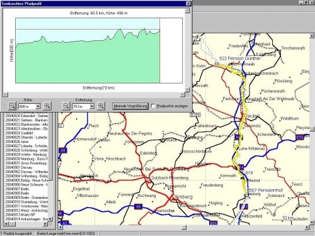Select the track 20040826 Jena

point(17,142)
